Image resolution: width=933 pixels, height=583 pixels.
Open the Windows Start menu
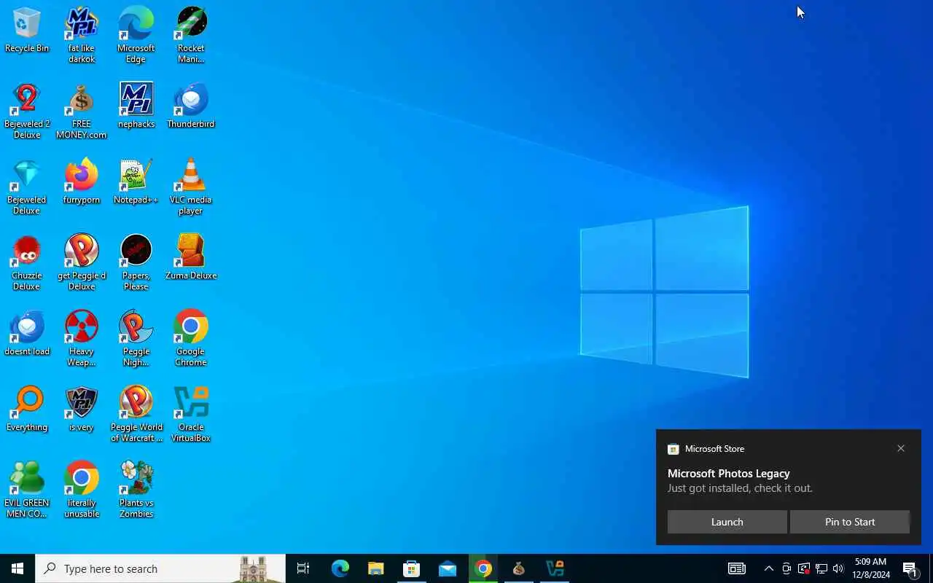(x=17, y=568)
